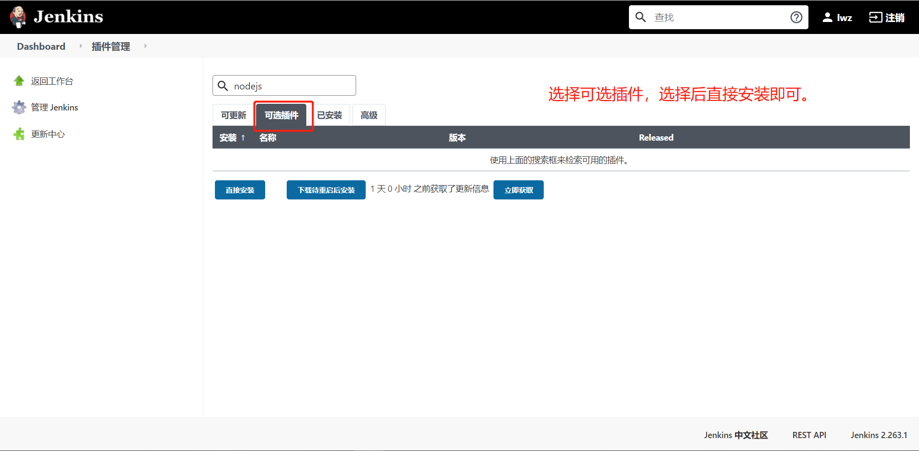Focus the plugin filter field containing nodejs
Viewport: 919px width, 451px height.
tap(284, 85)
